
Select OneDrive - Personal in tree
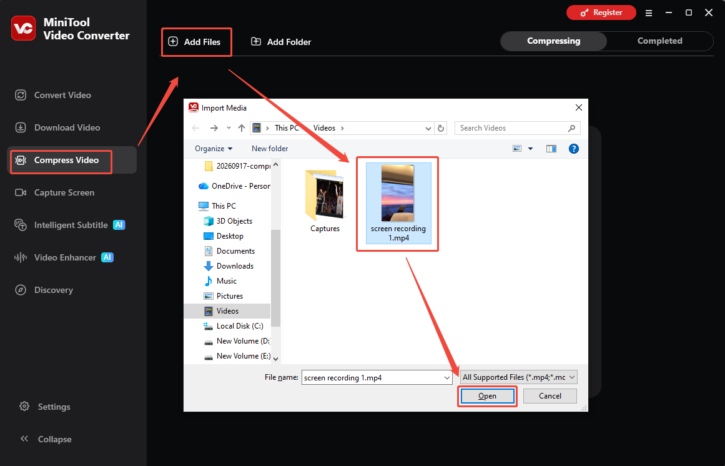(x=234, y=186)
